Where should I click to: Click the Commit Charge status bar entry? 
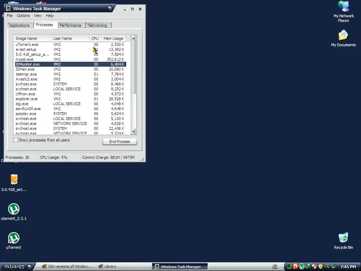(x=108, y=157)
